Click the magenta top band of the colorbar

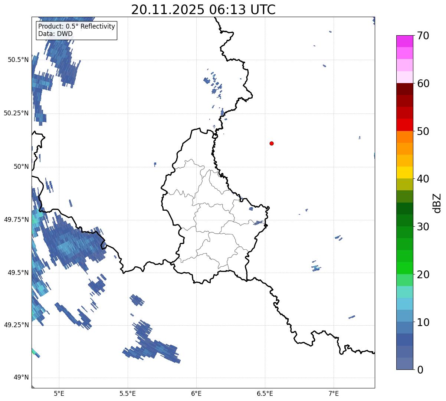click(x=404, y=41)
